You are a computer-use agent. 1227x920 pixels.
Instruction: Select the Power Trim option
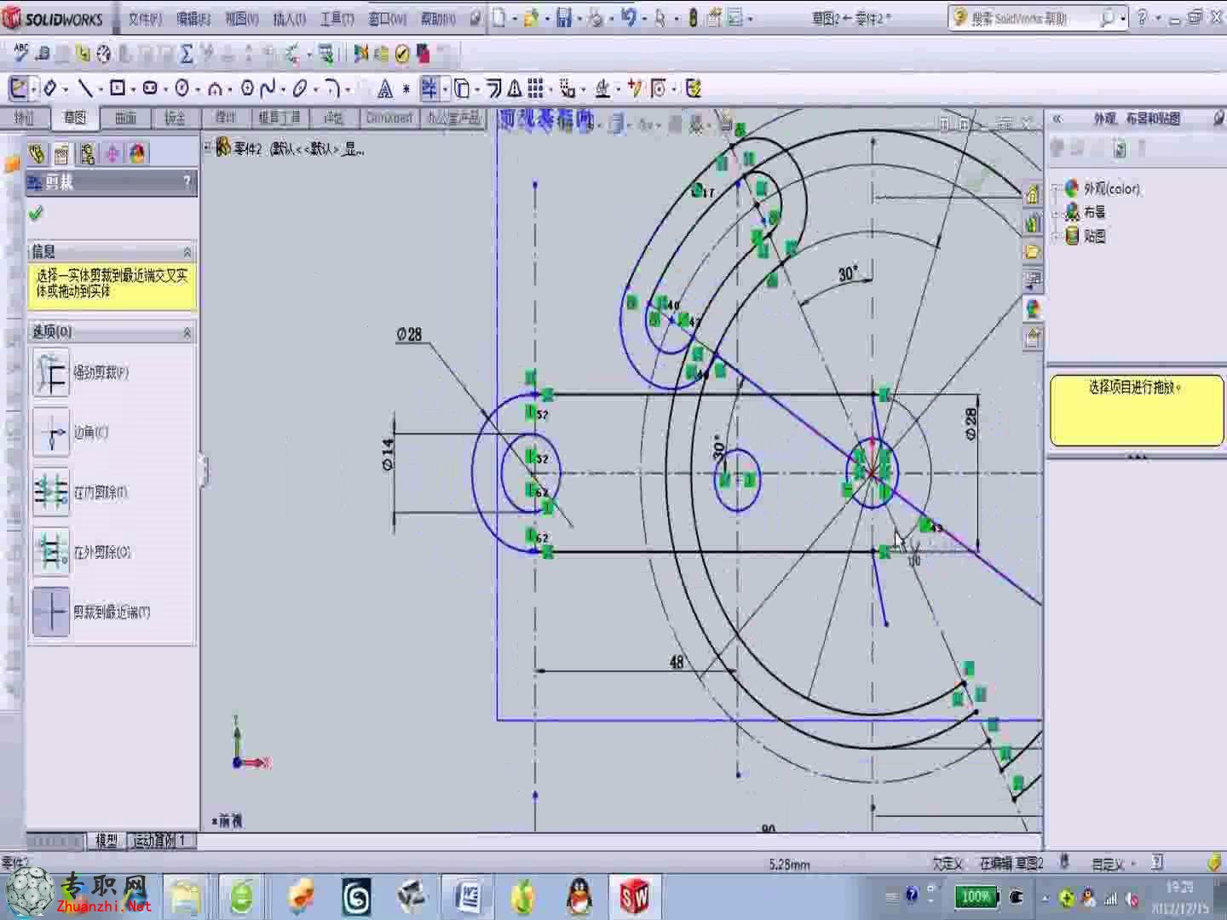pyautogui.click(x=51, y=373)
